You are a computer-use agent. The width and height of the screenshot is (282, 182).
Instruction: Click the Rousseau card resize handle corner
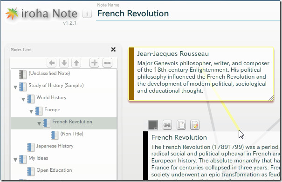[271, 98]
